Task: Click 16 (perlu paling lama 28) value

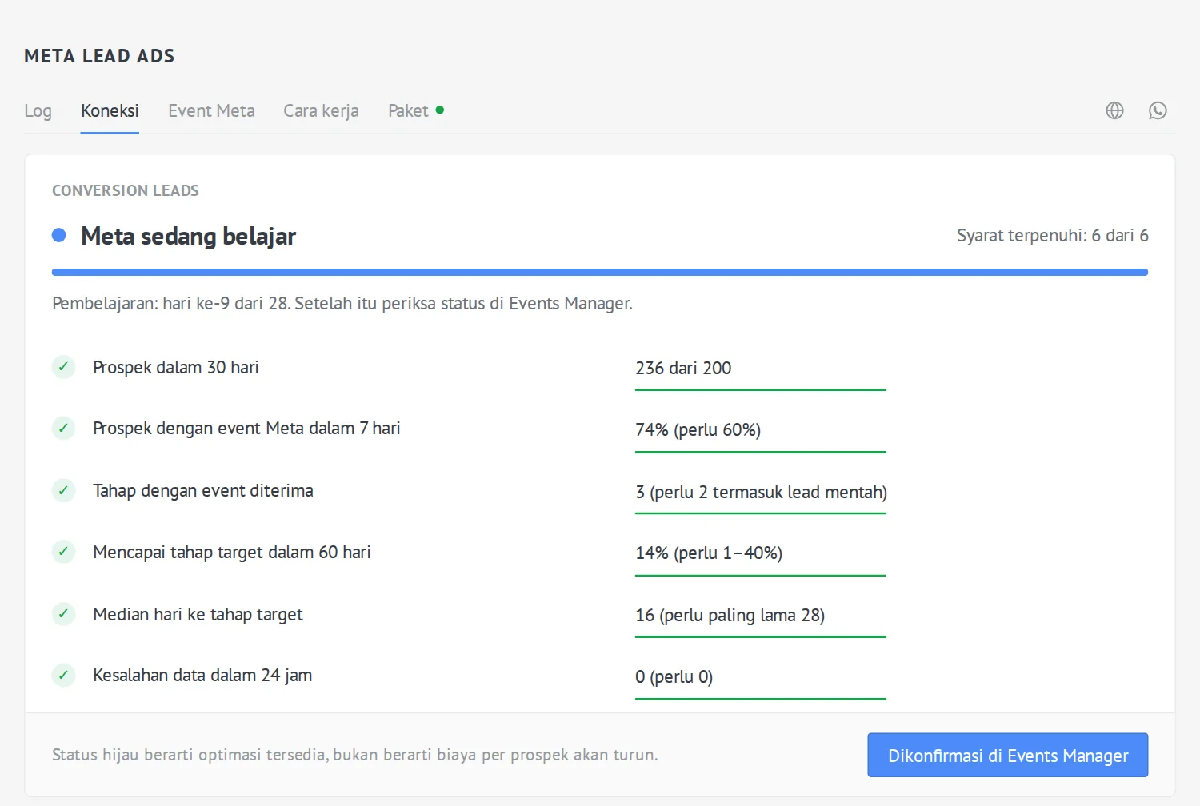Action: coord(730,616)
